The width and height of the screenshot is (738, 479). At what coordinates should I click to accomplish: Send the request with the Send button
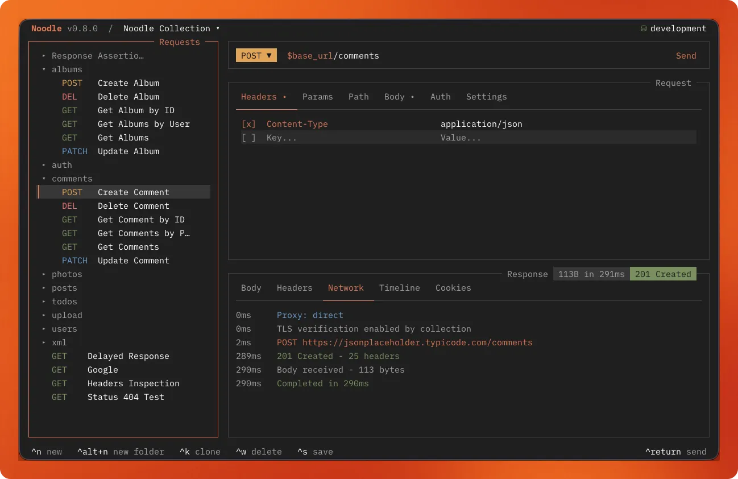pos(686,56)
